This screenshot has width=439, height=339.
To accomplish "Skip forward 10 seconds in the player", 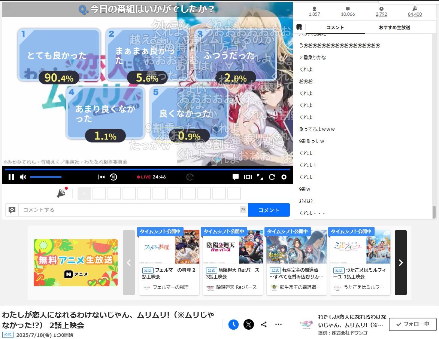I will 190,177.
